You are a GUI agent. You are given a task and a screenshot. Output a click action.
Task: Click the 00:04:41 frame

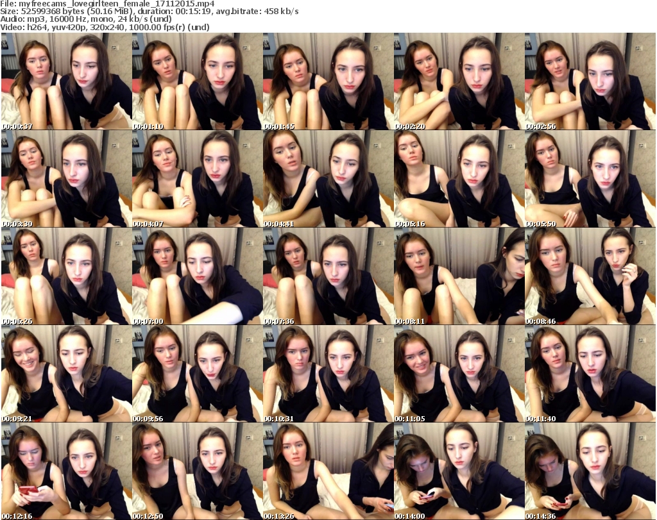click(328, 179)
